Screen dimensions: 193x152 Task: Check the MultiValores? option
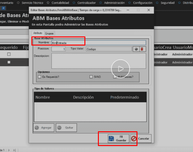point(115,77)
